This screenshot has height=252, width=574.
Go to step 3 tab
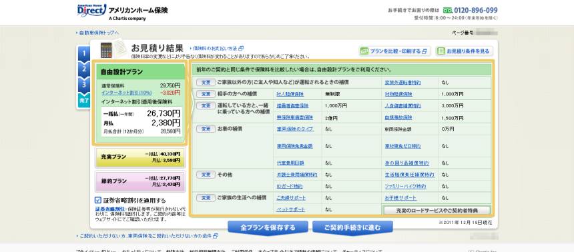tap(84, 85)
